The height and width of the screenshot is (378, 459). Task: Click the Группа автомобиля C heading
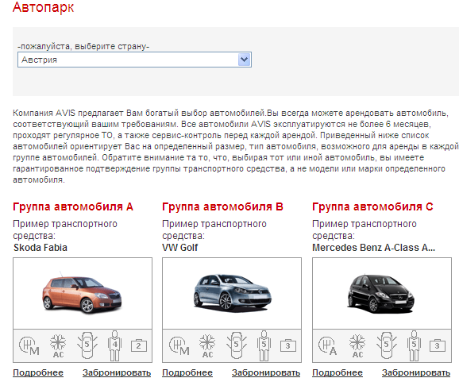372,206
